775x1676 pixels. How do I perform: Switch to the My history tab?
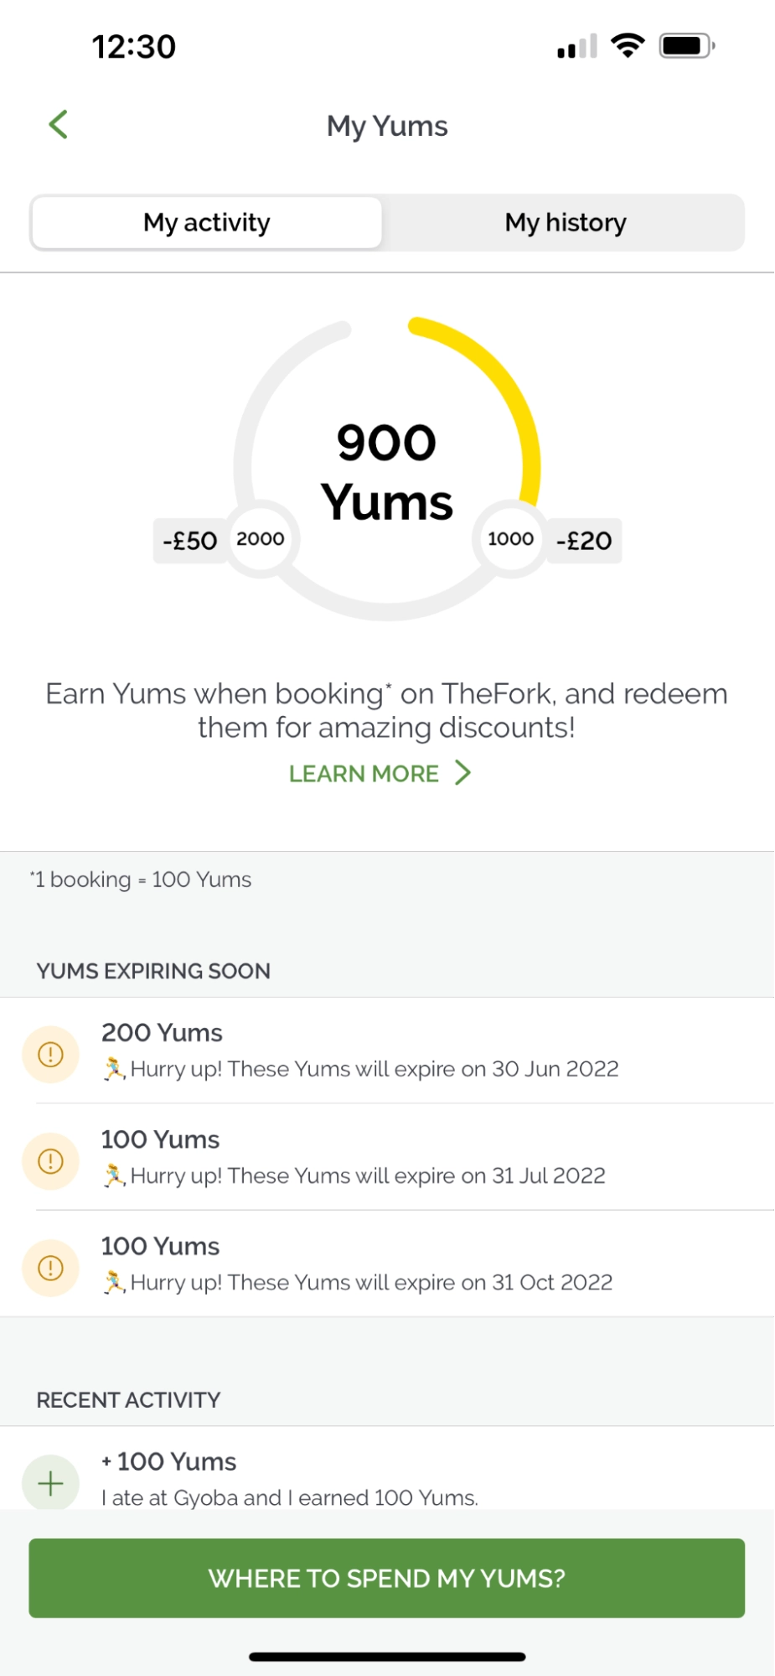pos(565,223)
